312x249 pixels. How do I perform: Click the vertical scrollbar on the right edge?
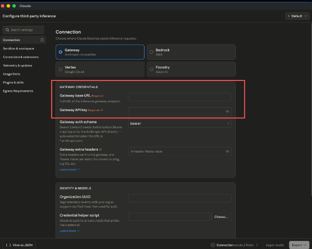coord(311,110)
